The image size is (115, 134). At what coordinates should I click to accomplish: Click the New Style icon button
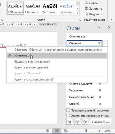(x=69, y=122)
